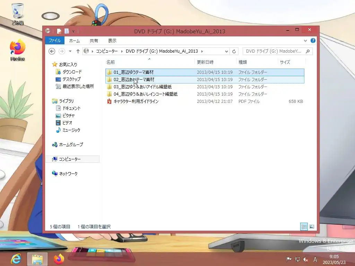Open the ファイル tab
The width and height of the screenshot is (355, 266).
coord(54,41)
